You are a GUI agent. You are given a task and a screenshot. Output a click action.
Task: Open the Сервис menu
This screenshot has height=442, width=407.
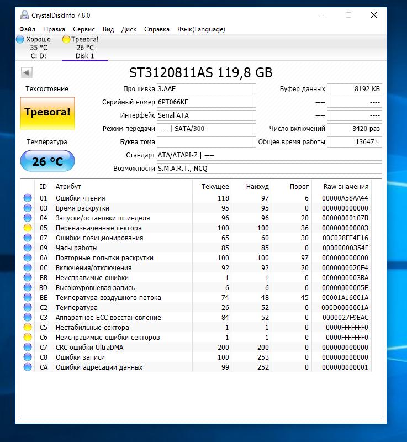83,29
